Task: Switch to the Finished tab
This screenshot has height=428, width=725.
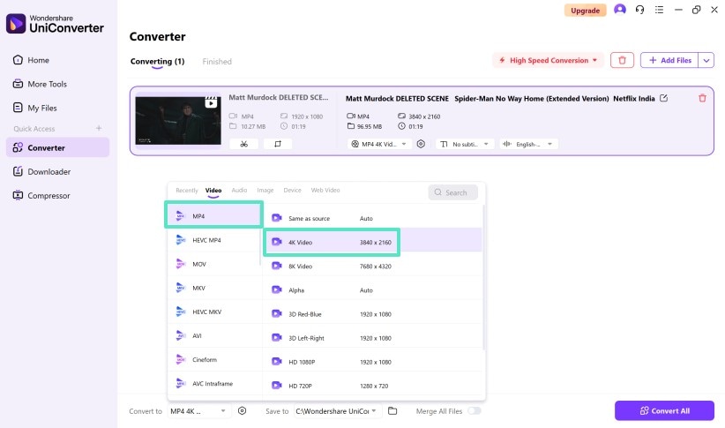Action: (x=217, y=62)
